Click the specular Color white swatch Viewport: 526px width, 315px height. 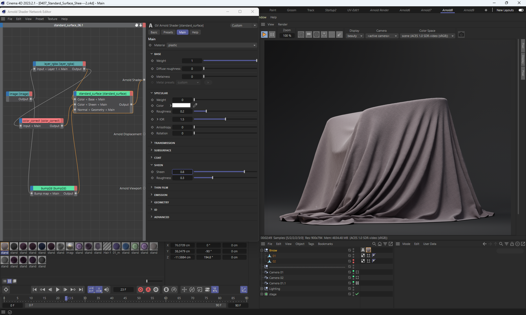181,105
